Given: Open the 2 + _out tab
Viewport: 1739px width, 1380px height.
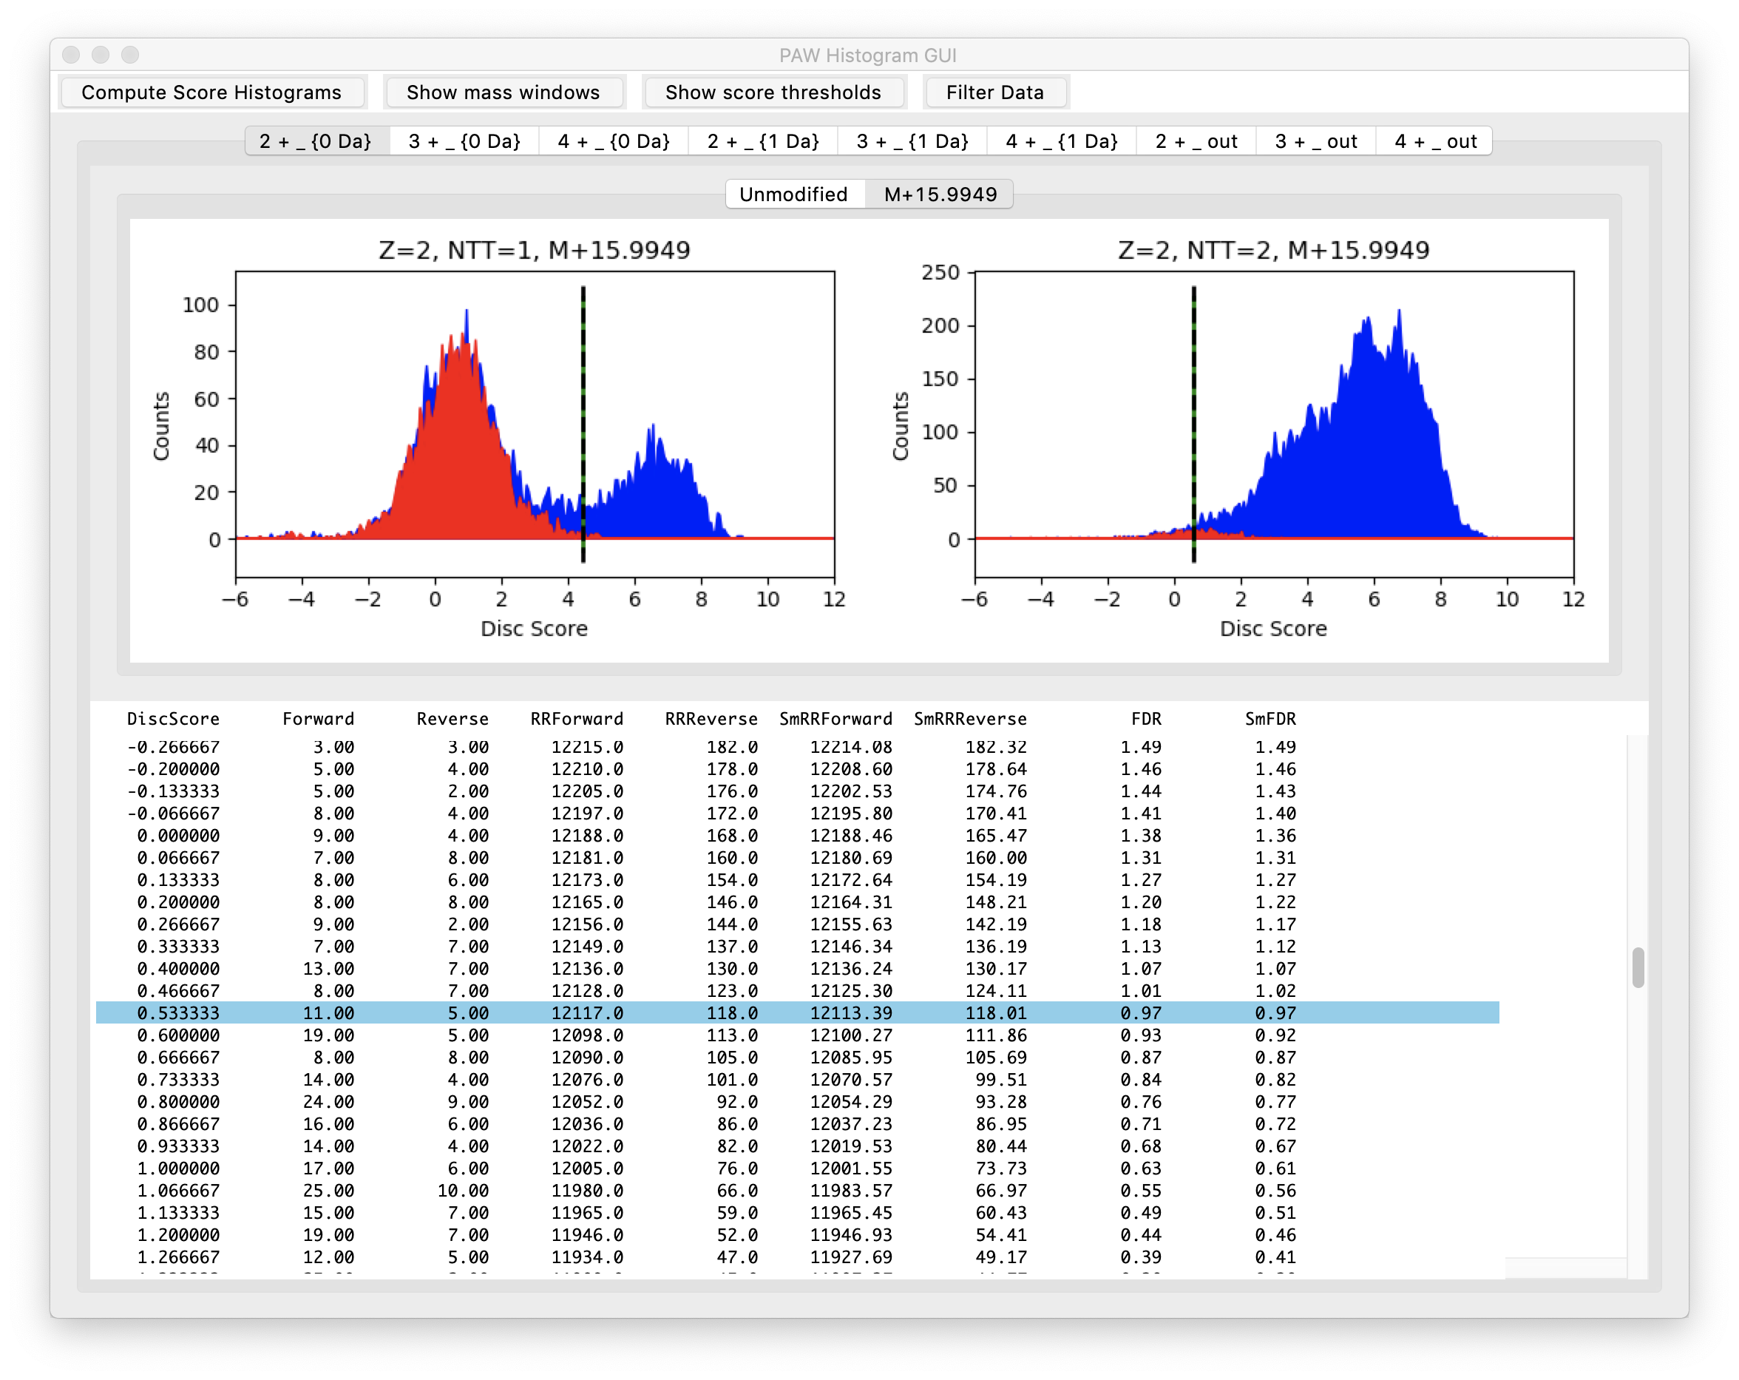Looking at the screenshot, I should (x=1196, y=141).
